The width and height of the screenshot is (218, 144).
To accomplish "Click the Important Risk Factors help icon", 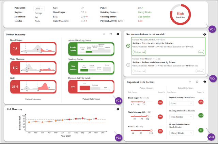I will pos(204,82).
